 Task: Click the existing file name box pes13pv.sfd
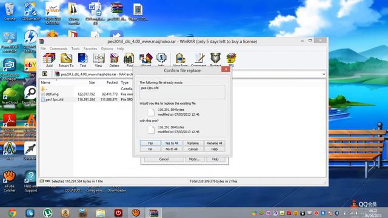(x=182, y=92)
